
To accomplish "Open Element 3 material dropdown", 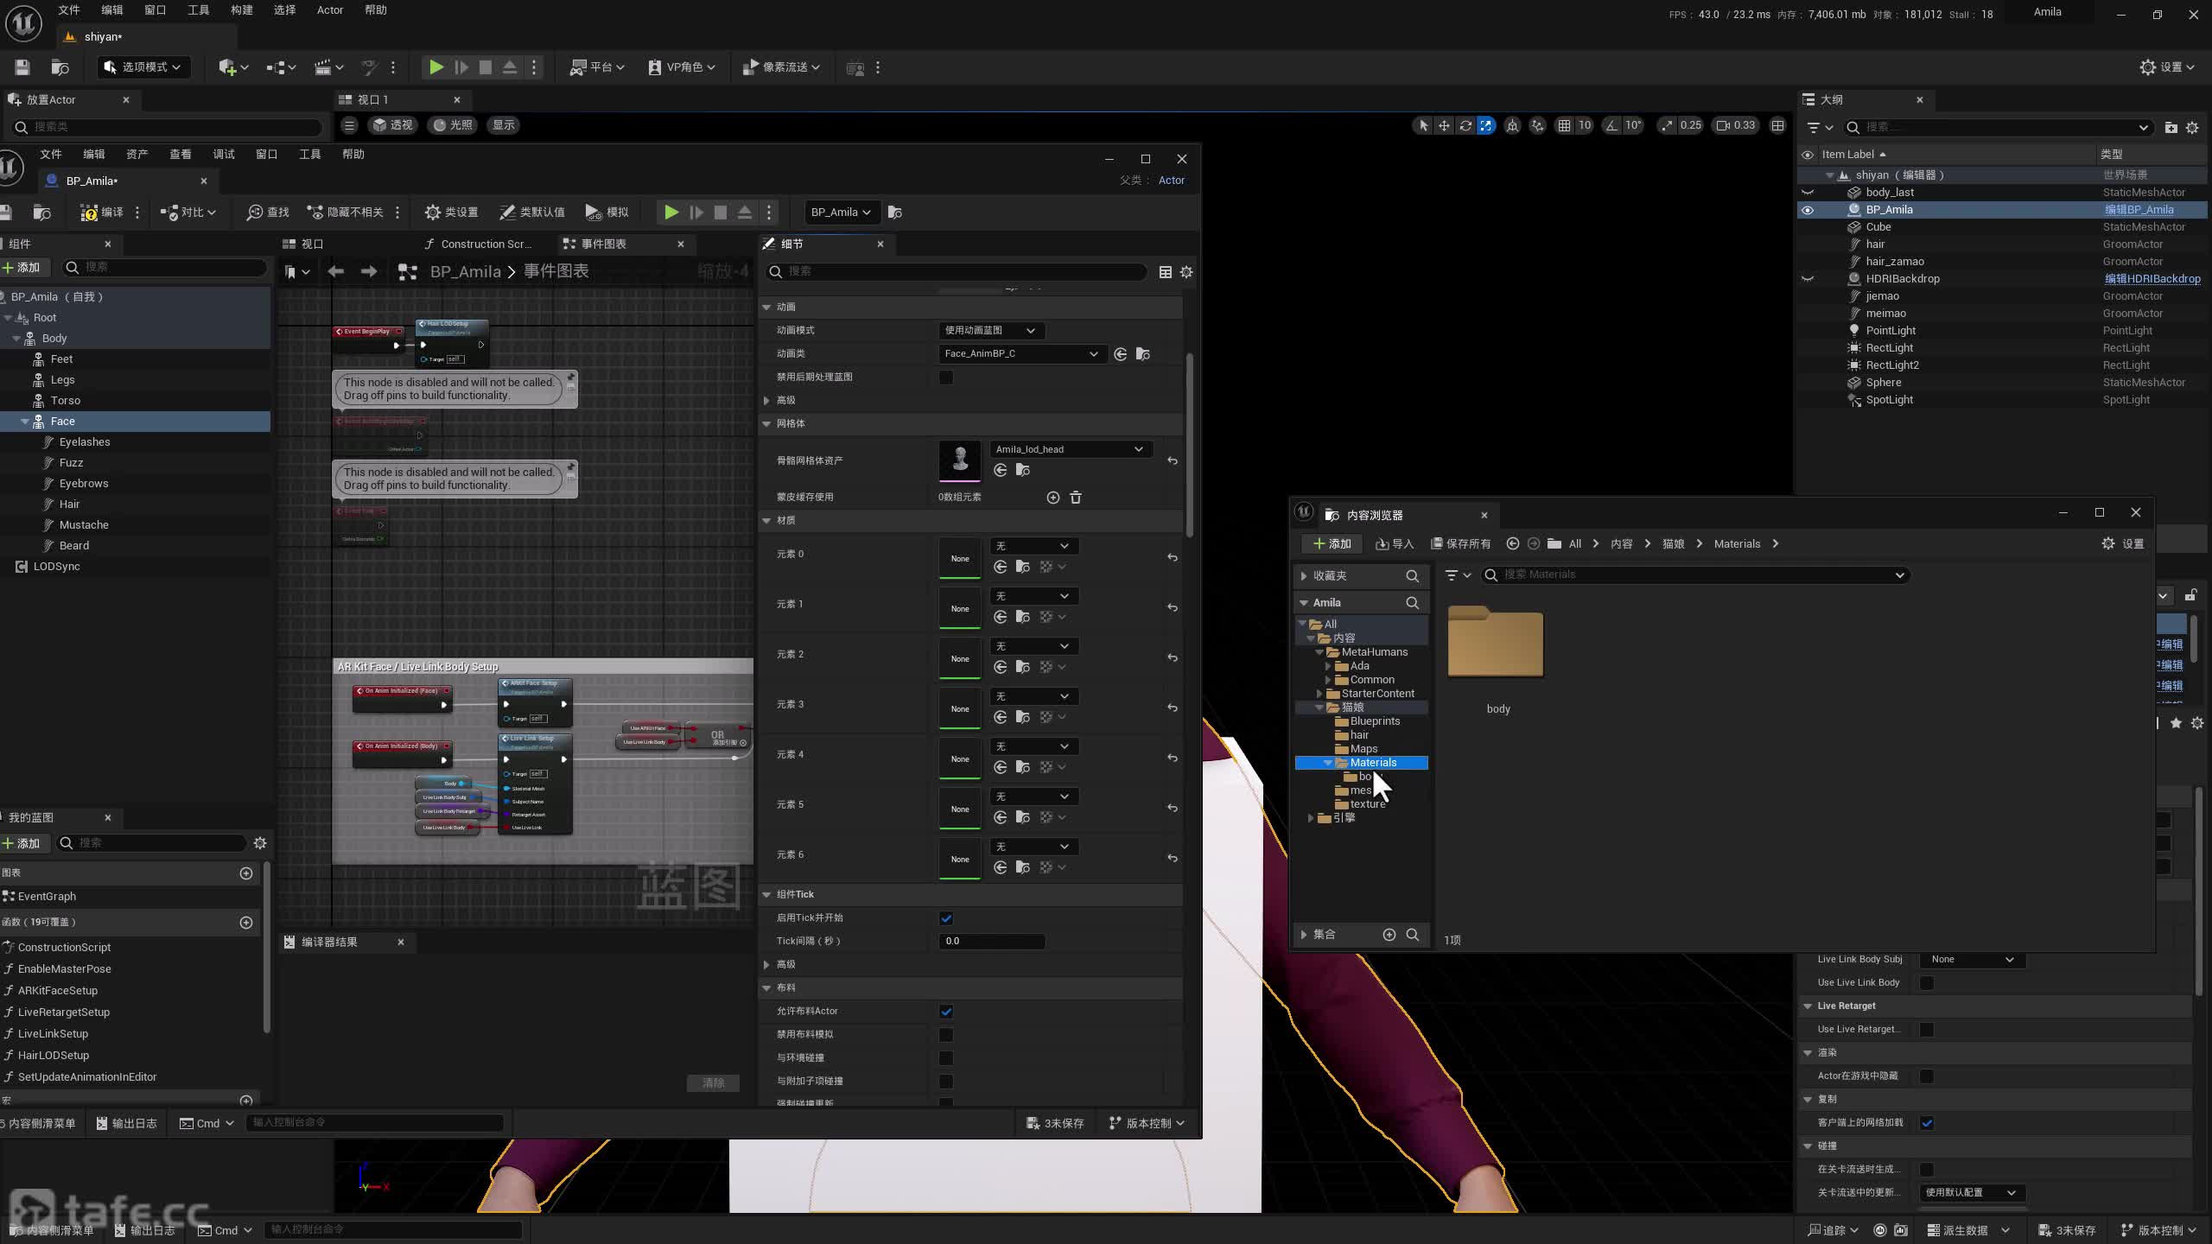I will click(1033, 696).
